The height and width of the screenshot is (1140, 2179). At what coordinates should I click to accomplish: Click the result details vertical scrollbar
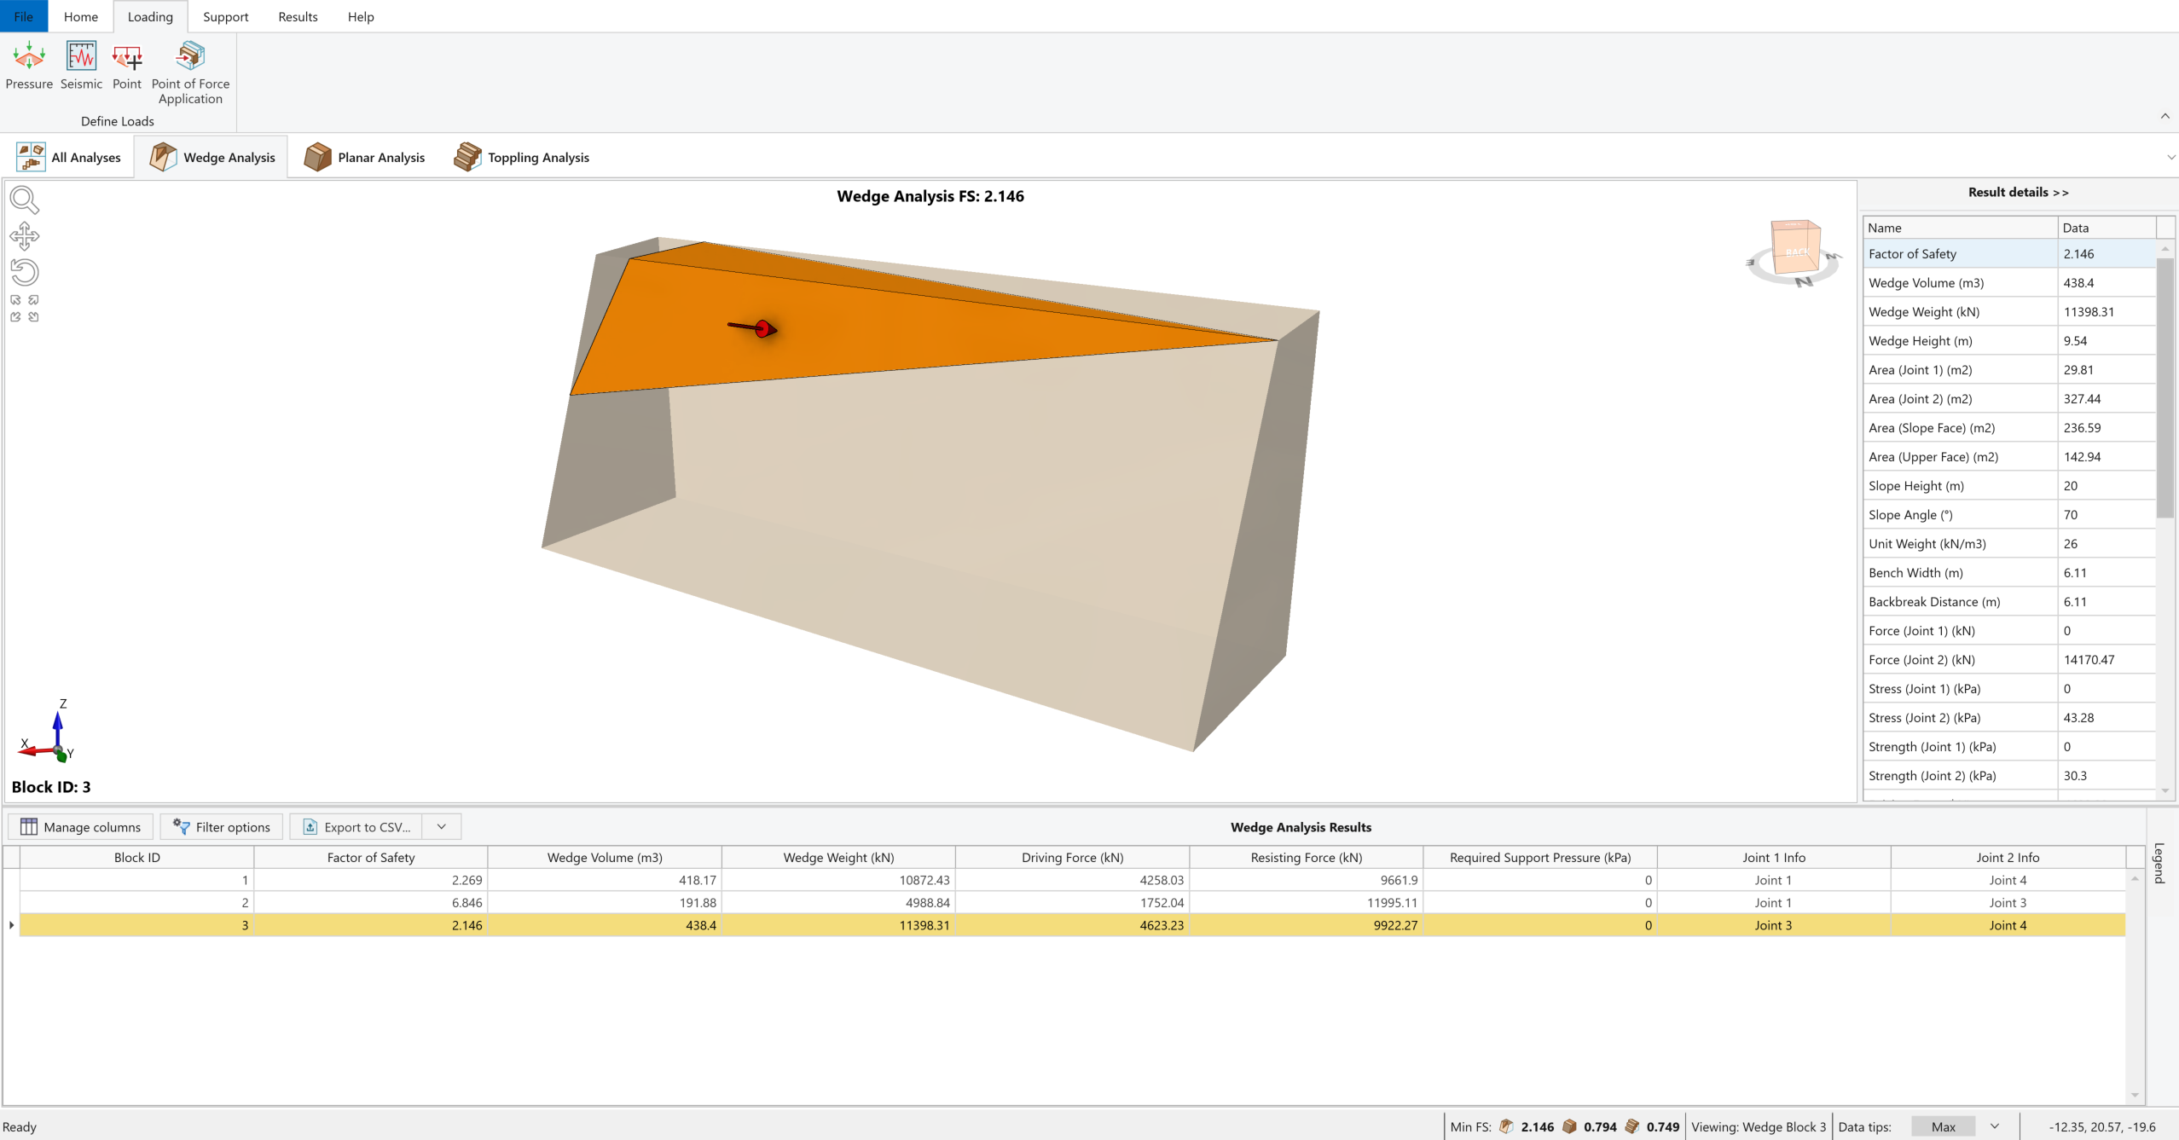click(2165, 388)
